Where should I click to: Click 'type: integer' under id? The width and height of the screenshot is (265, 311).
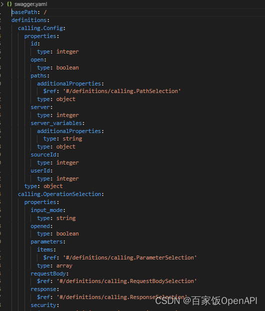pyautogui.click(x=58, y=52)
